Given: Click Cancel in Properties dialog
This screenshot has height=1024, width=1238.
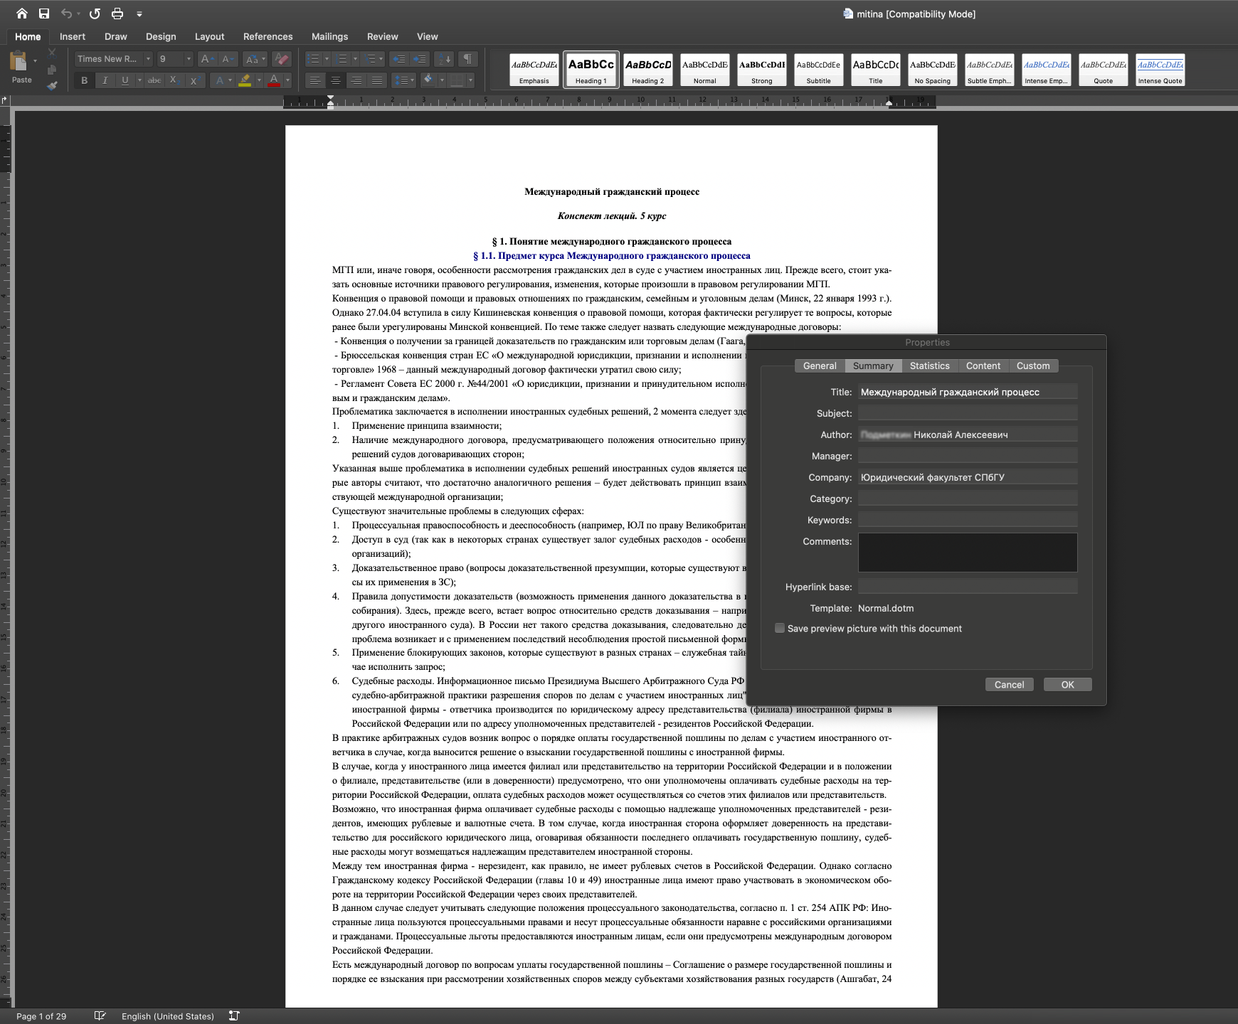Looking at the screenshot, I should pyautogui.click(x=1009, y=684).
